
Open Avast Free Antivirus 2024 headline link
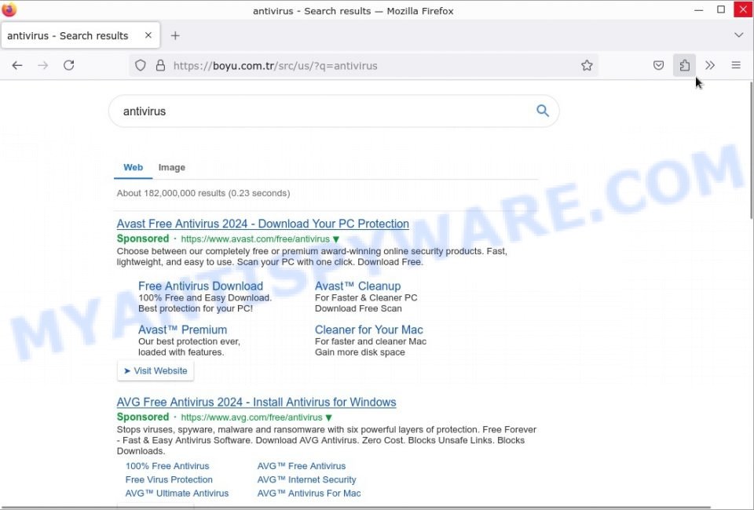(262, 224)
